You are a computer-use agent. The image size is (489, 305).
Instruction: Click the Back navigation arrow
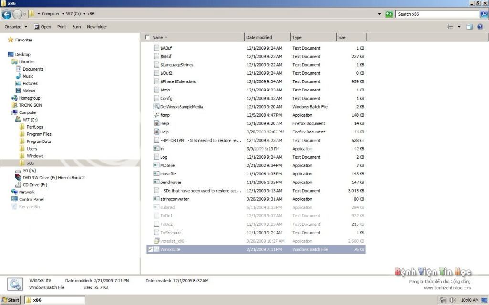pos(6,14)
